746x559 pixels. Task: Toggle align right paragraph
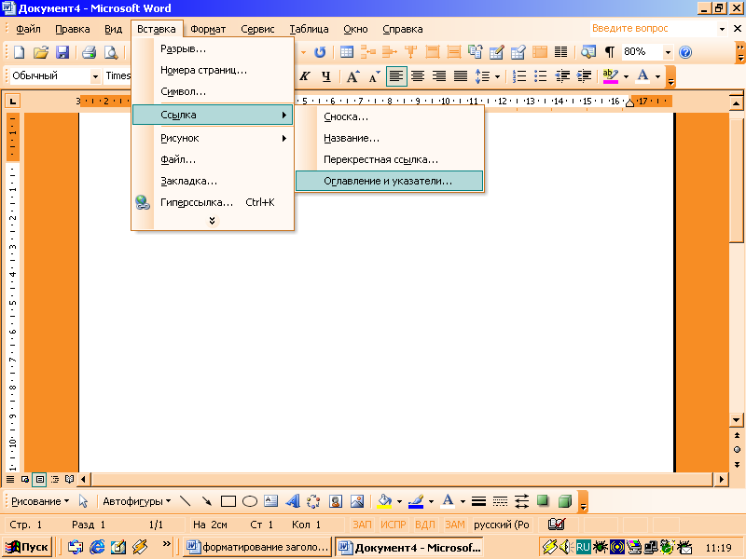pyautogui.click(x=439, y=76)
